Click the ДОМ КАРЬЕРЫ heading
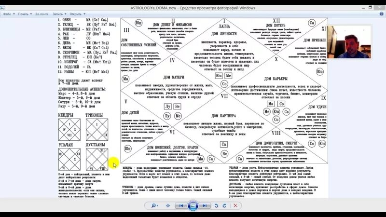This screenshot has width=386, height=217. [276, 79]
